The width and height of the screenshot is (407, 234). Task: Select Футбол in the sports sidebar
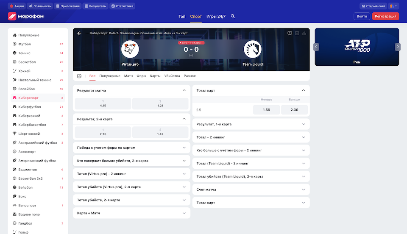pyautogui.click(x=38, y=44)
